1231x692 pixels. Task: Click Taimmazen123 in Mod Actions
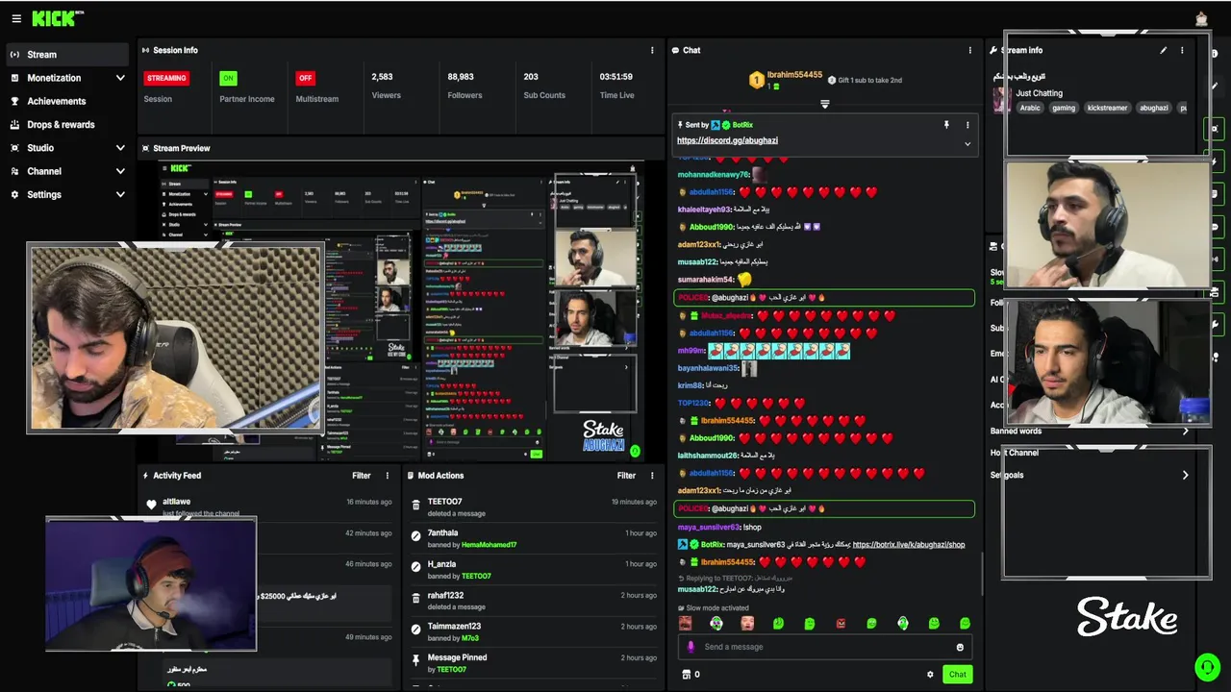coord(454,627)
